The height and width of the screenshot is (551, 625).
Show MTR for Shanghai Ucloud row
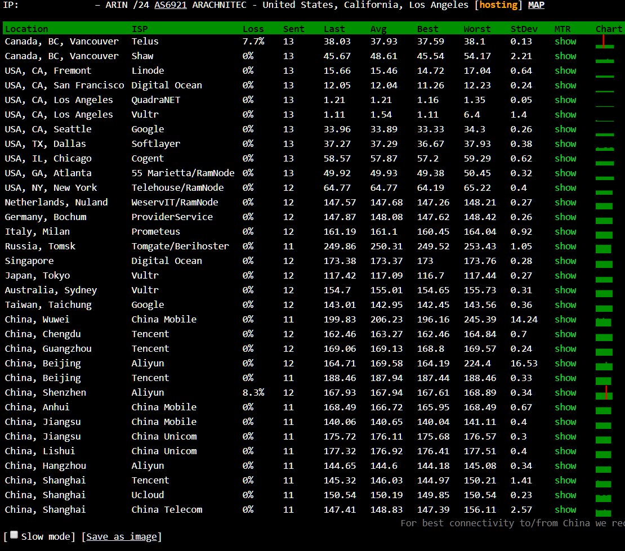(x=565, y=495)
